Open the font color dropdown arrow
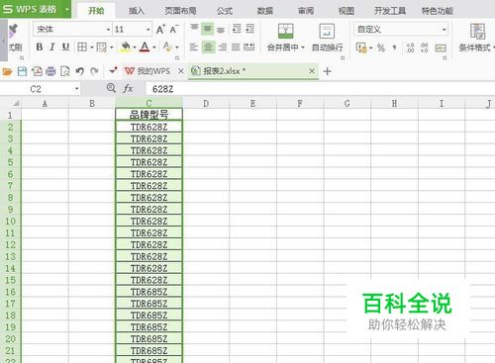This screenshot has width=495, height=363. 154,47
